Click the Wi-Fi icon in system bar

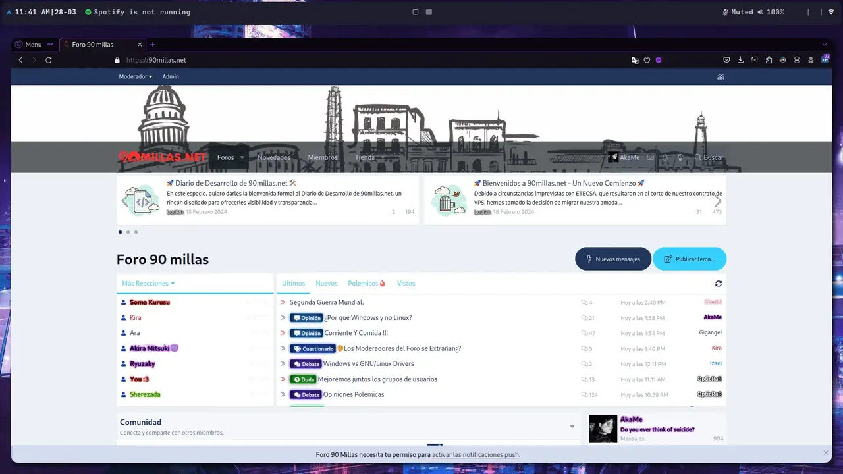tap(831, 12)
